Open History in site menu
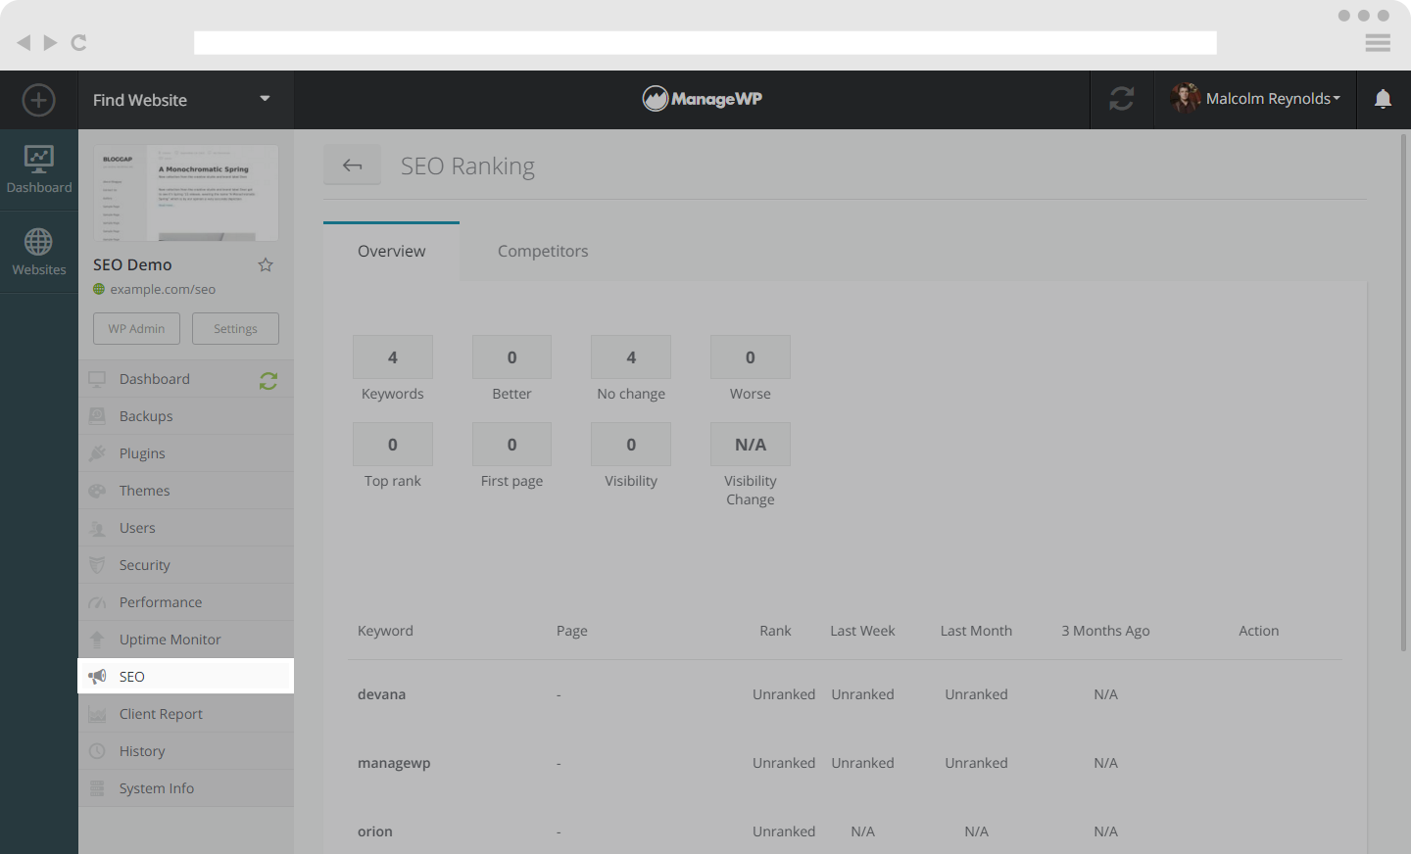 click(186, 751)
